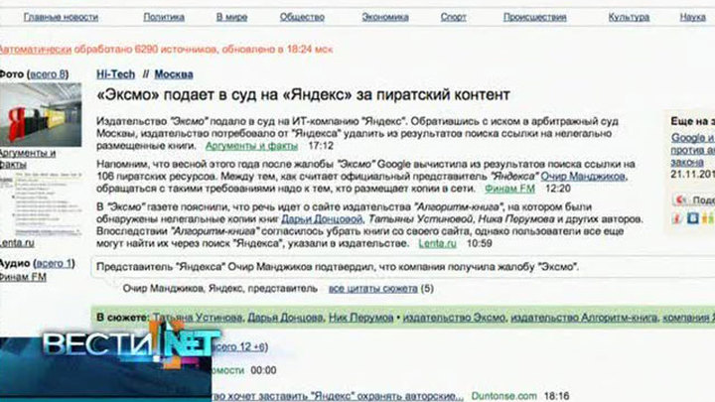The height and width of the screenshot is (402, 715).
Task: Select the Экономика section tab
Action: pyautogui.click(x=384, y=17)
